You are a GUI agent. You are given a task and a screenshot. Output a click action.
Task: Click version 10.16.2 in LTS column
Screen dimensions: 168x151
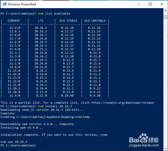41,31
